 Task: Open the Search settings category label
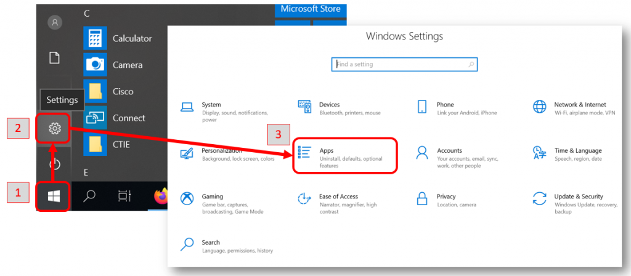coord(211,243)
